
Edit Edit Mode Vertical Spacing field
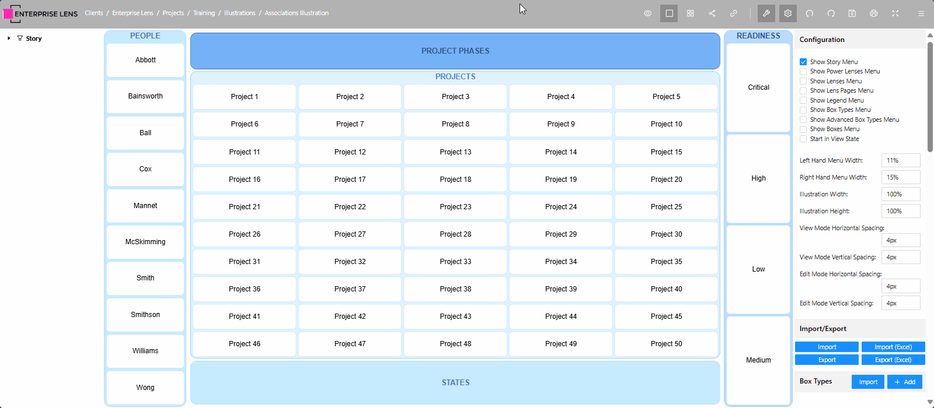(901, 303)
